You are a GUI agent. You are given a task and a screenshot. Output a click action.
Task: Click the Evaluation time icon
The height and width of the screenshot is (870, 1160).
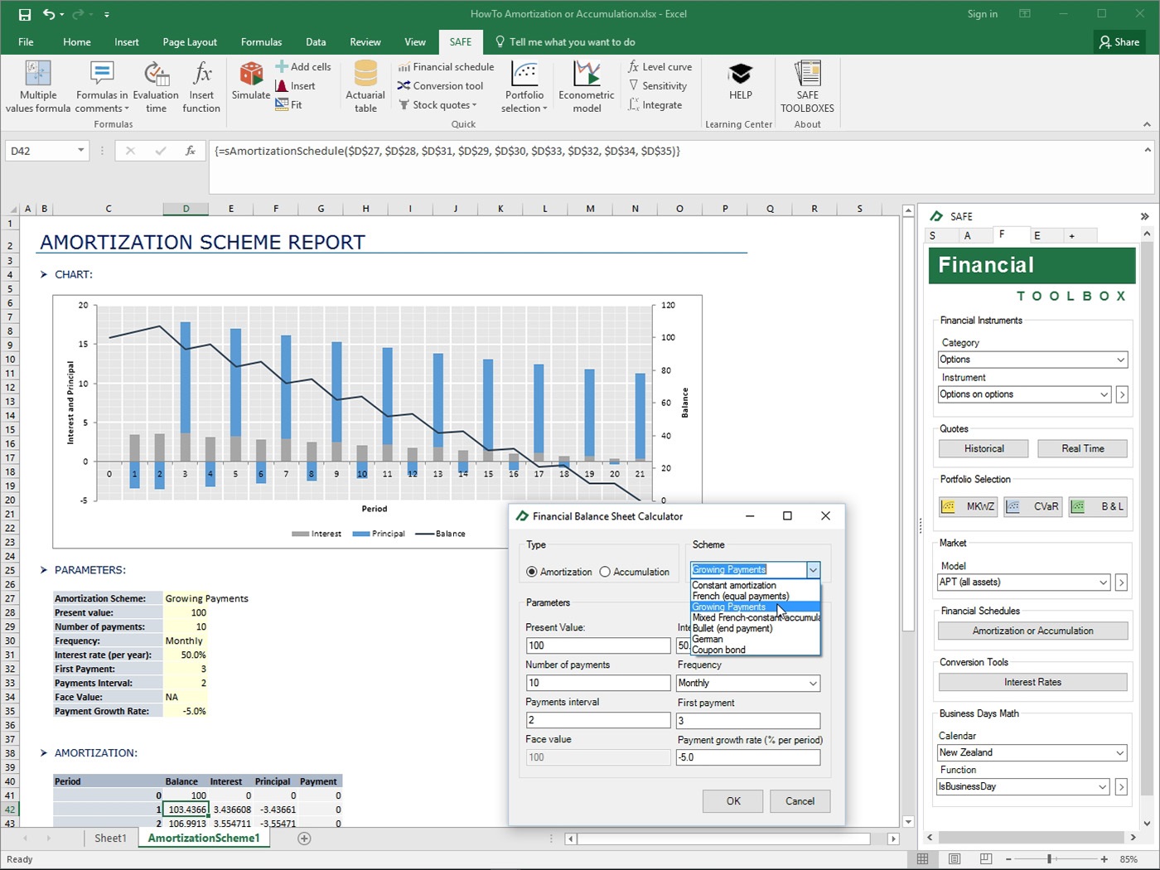point(156,75)
